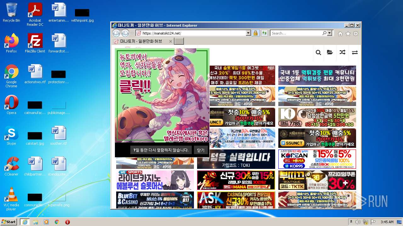Open the site search magnifier icon
Screen dimensions: 403x226
tap(318, 52)
